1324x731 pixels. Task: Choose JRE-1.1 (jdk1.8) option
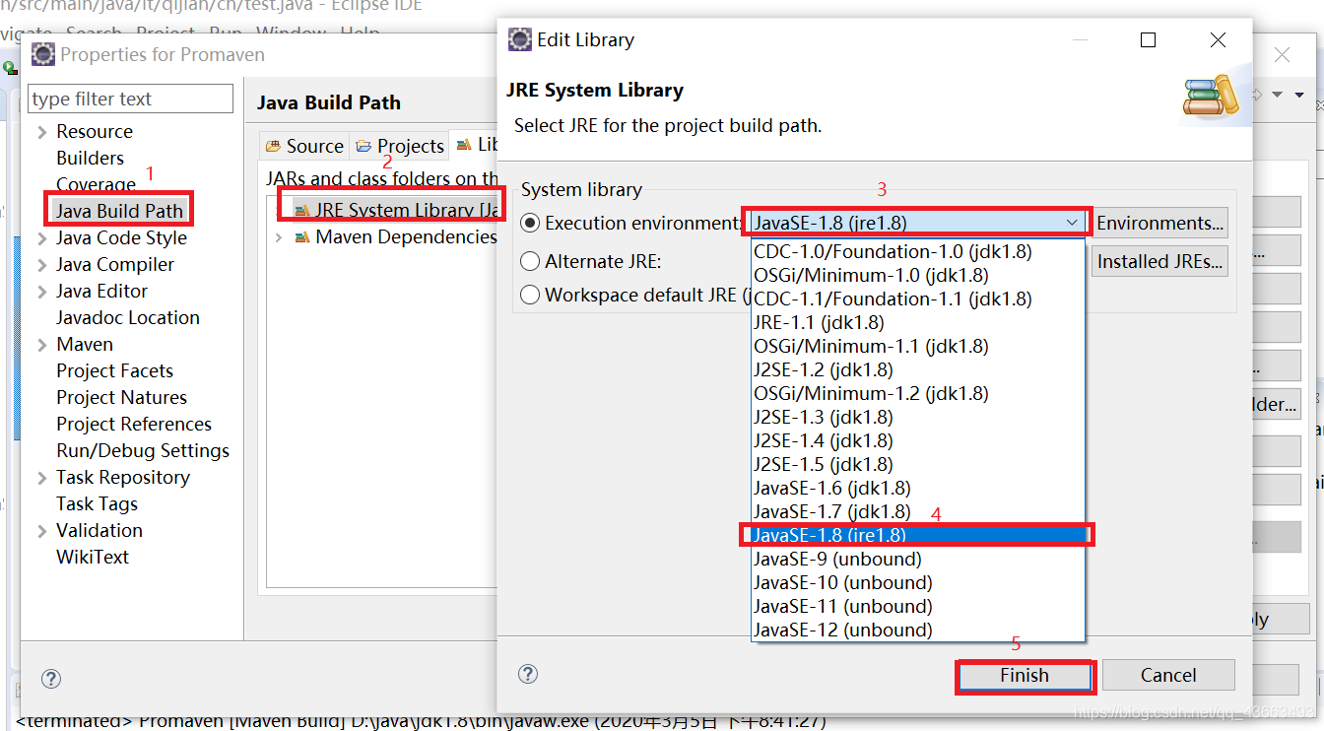click(918, 322)
